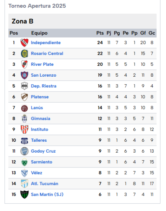Click the Torneo Apertura 2025 heading
166x211 pixels.
(x=37, y=6)
